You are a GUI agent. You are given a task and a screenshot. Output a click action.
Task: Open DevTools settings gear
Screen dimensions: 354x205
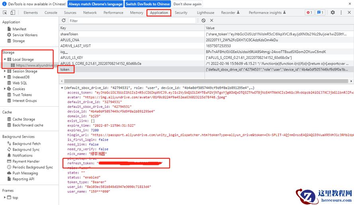(333, 13)
